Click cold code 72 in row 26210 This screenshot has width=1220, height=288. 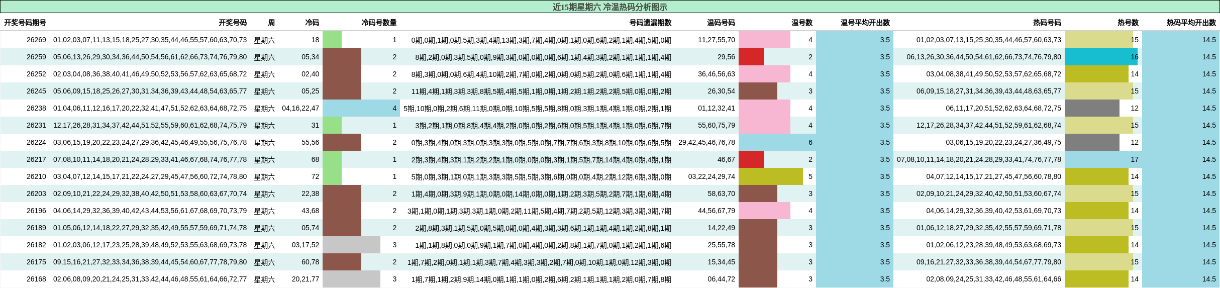click(x=315, y=176)
